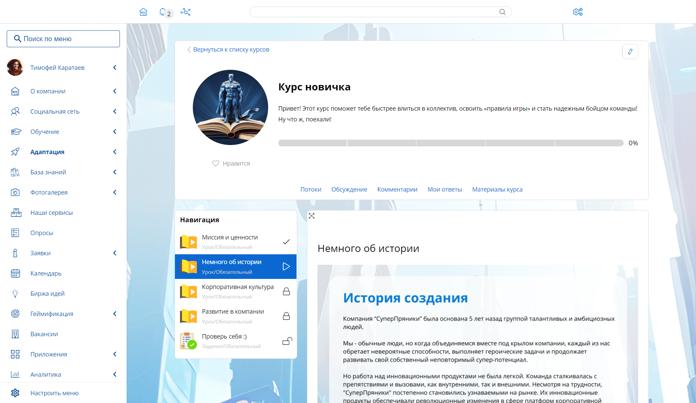Click the home icon in top bar
This screenshot has height=403, width=696.
143,12
